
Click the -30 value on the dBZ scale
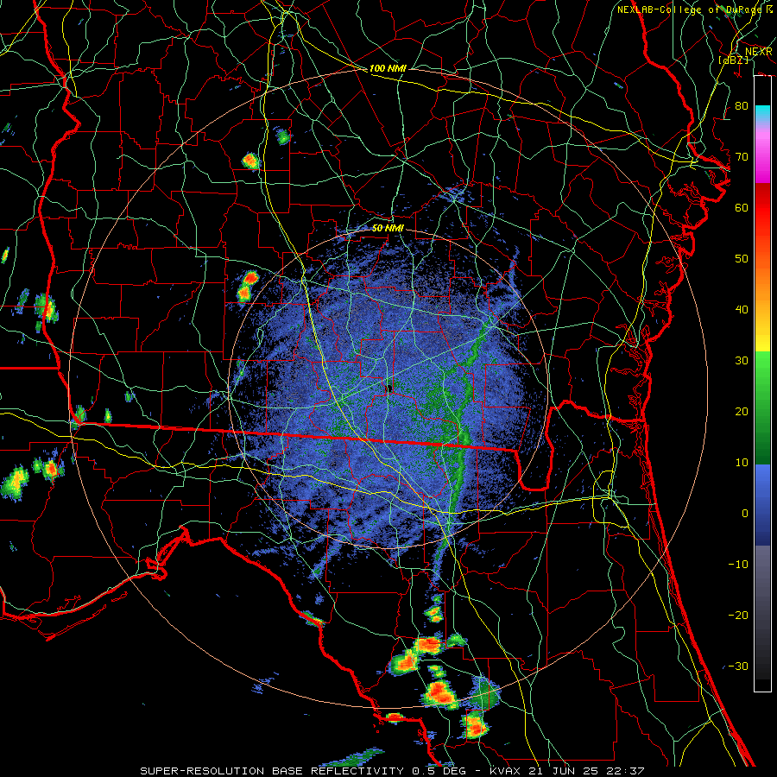738,666
